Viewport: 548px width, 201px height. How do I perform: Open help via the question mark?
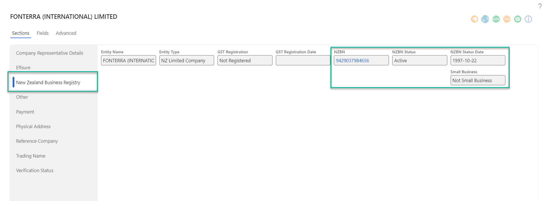point(540,6)
